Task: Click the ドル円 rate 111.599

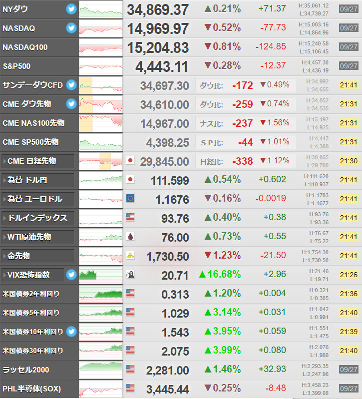Action: tap(170, 181)
